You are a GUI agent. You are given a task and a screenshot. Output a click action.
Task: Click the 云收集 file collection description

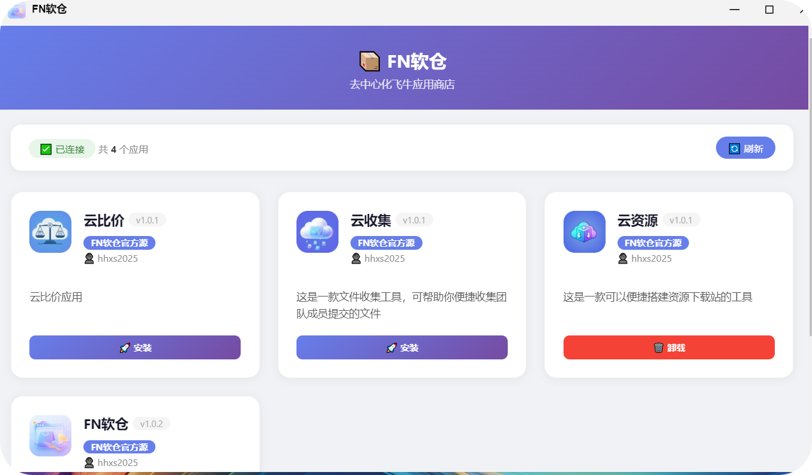[x=402, y=305]
